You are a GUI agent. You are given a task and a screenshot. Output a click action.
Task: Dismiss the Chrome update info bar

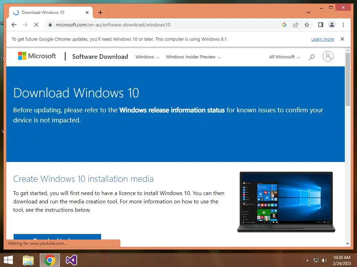342,39
